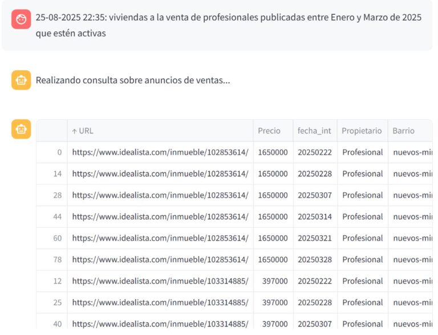Viewport: 438px width, 335px height.
Task: Click the fecha_int cell showing 20250321
Action: click(314, 238)
